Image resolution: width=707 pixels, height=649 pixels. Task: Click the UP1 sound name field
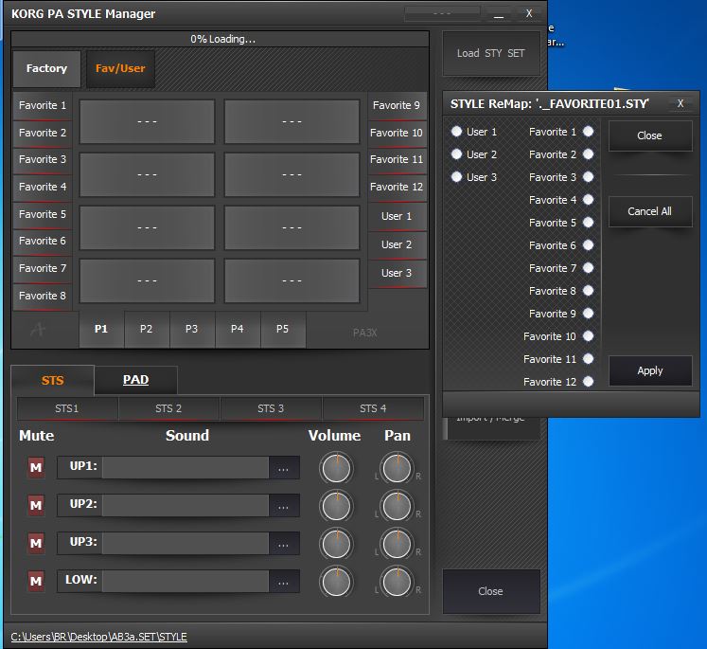point(186,468)
